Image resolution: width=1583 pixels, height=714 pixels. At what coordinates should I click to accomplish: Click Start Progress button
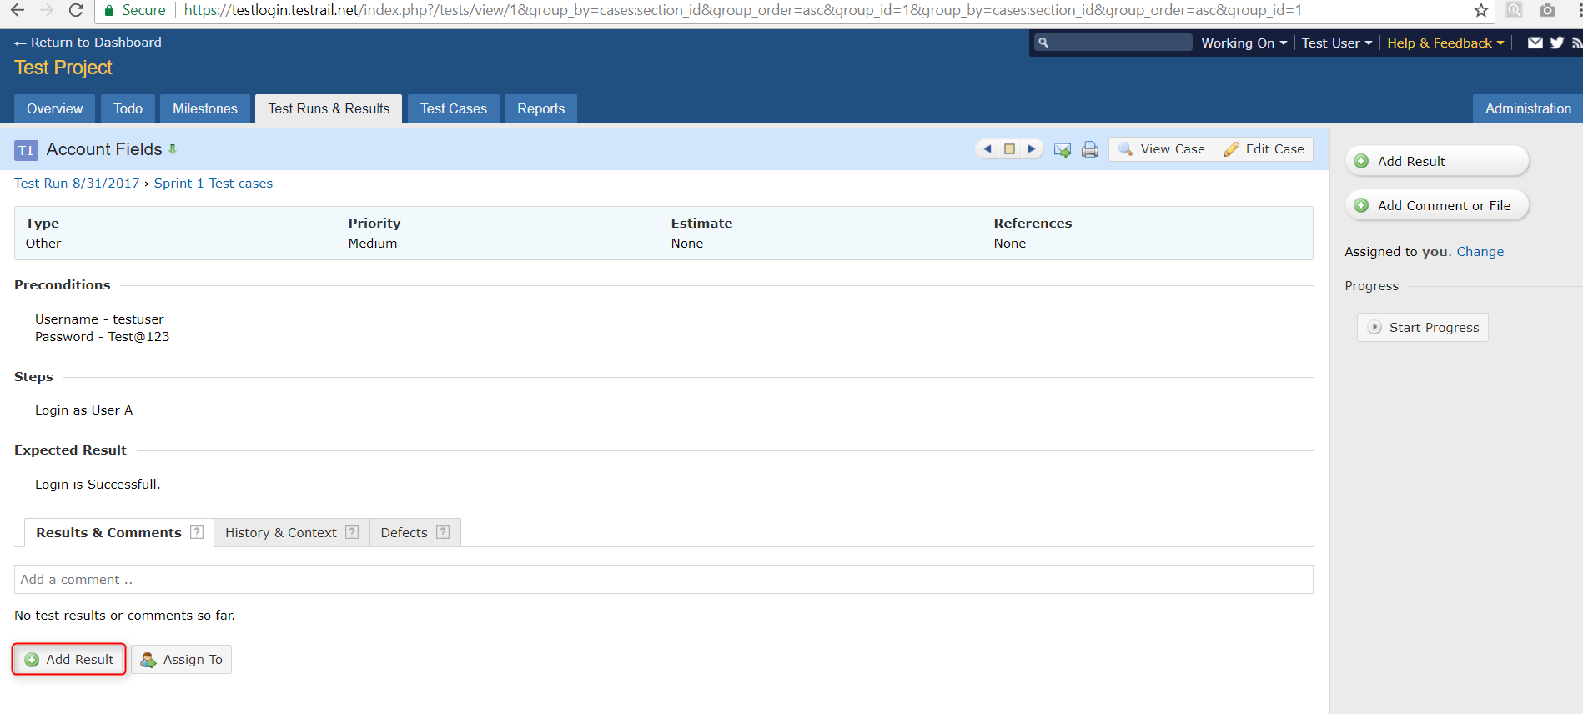click(x=1423, y=327)
